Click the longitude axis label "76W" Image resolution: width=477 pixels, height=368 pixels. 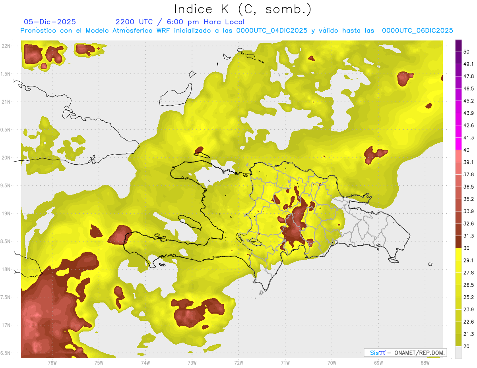[52, 362]
